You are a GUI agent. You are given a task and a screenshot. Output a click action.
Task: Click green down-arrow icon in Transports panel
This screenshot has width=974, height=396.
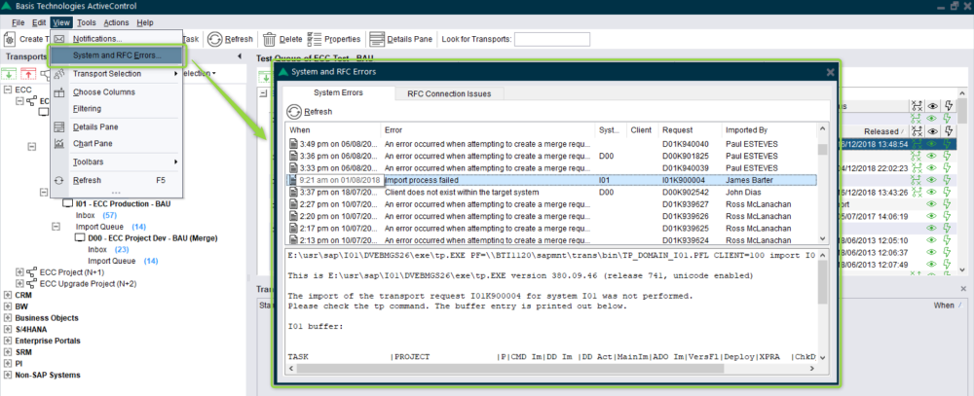click(x=9, y=74)
